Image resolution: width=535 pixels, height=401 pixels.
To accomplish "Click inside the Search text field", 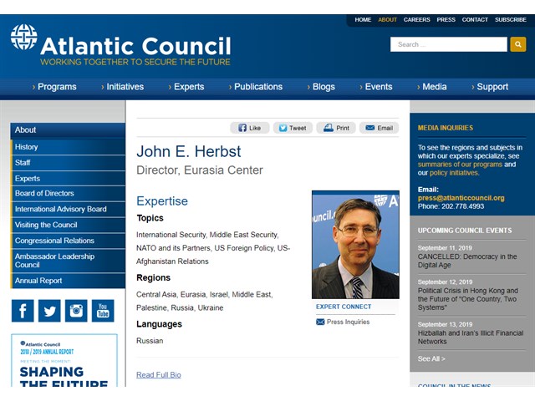I will tap(448, 44).
